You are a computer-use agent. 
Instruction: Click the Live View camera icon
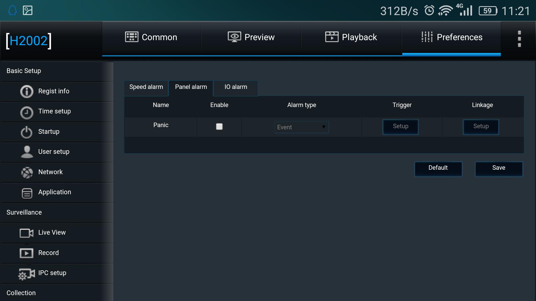coord(27,233)
